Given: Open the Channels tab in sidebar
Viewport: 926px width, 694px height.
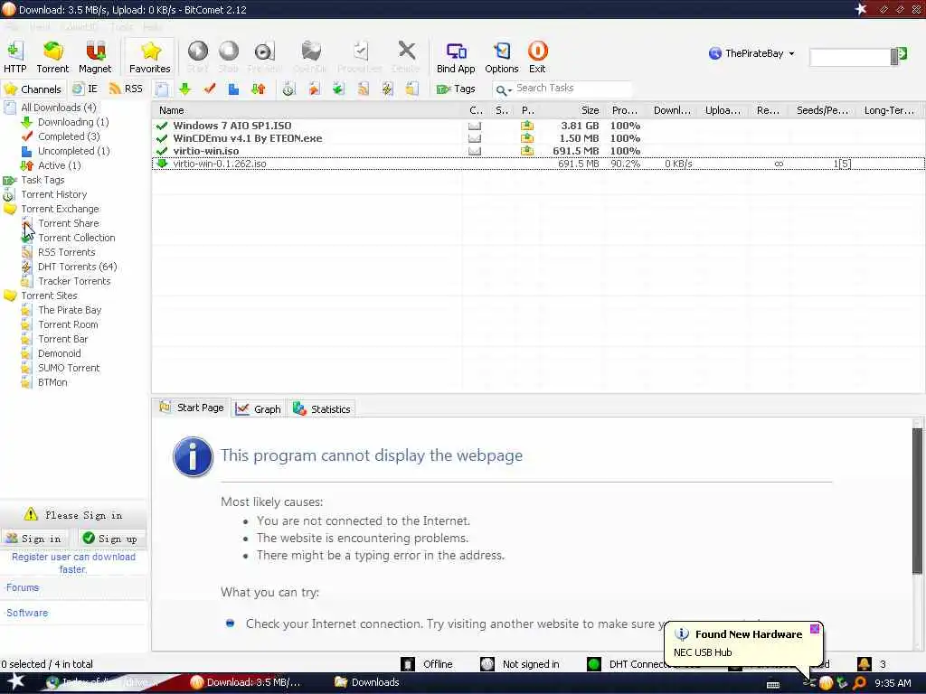Looking at the screenshot, I should (x=33, y=89).
